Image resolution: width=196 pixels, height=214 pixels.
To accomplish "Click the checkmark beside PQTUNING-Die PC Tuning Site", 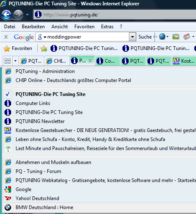I will click(7, 94).
